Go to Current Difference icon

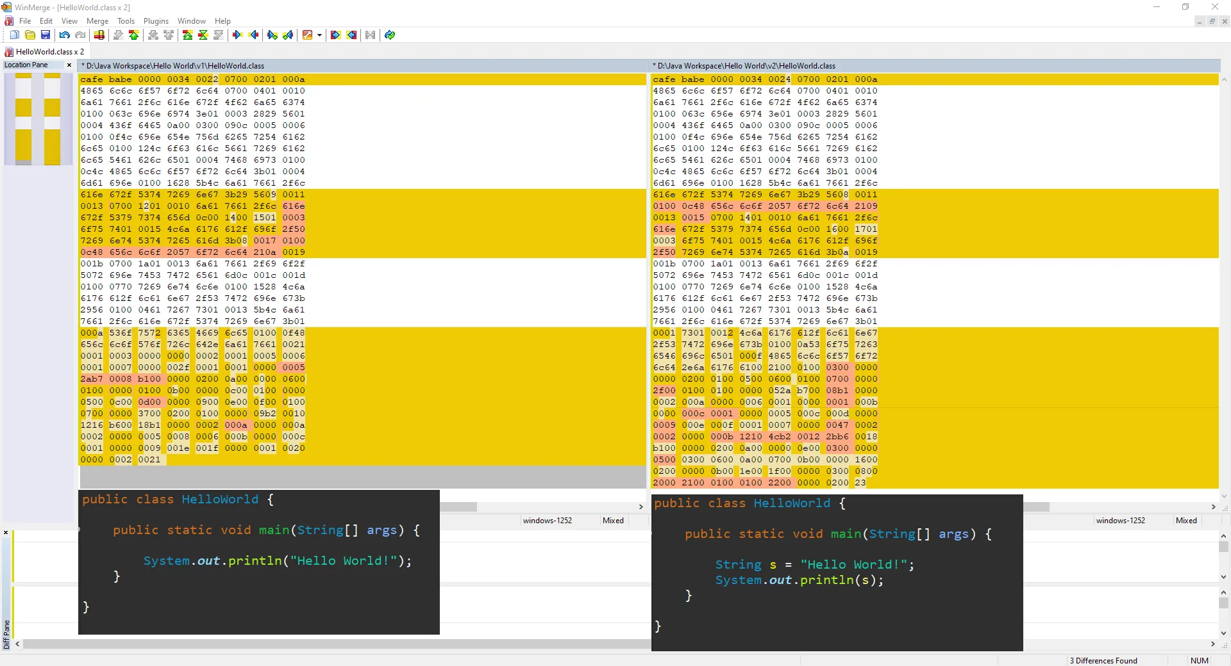tap(203, 35)
